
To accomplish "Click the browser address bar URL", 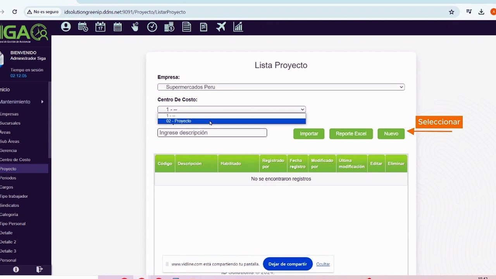I will (125, 12).
